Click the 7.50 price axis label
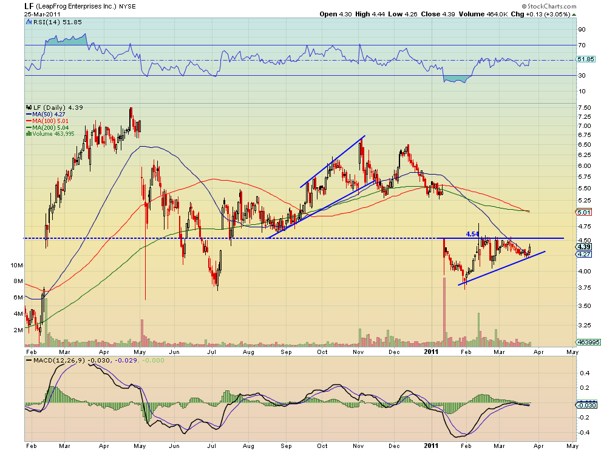Viewport: 601px width, 451px height. pyautogui.click(x=585, y=107)
